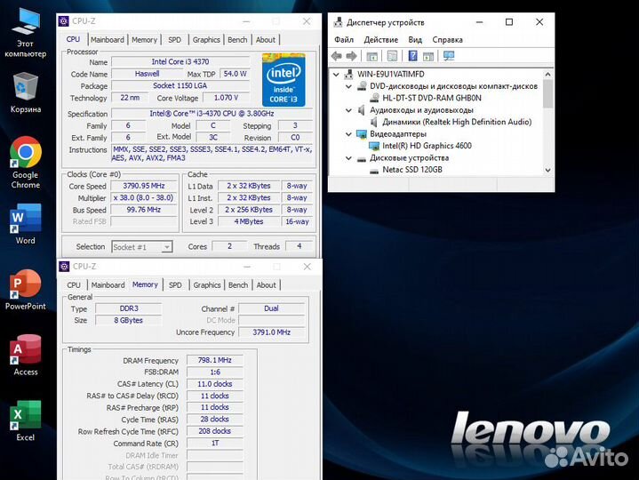
Task: Open the Справка menu in Device Manager
Action: [x=447, y=40]
